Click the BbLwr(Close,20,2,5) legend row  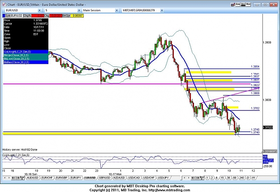[26, 59]
